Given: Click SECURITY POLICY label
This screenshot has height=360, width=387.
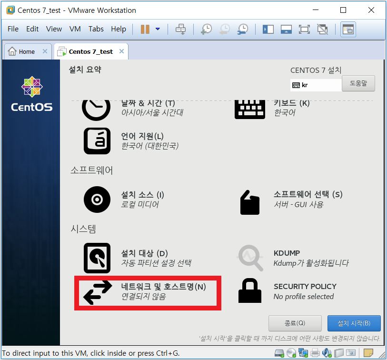Looking at the screenshot, I should [305, 286].
